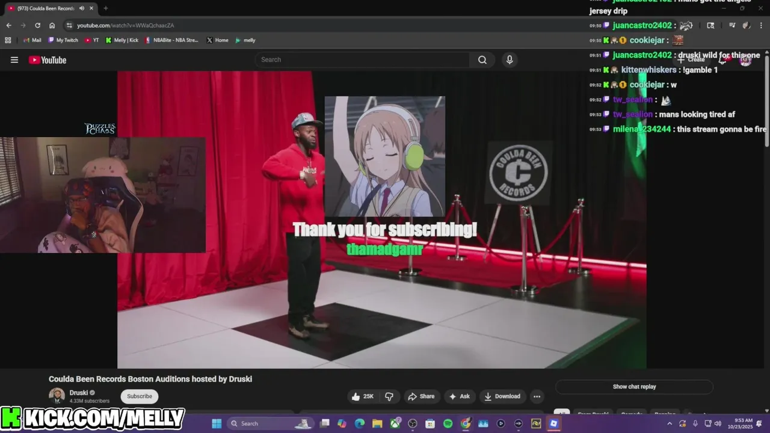Open more actions three-dot menu under video
This screenshot has width=770, height=433.
click(537, 396)
